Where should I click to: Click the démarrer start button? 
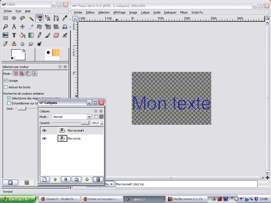18,199
